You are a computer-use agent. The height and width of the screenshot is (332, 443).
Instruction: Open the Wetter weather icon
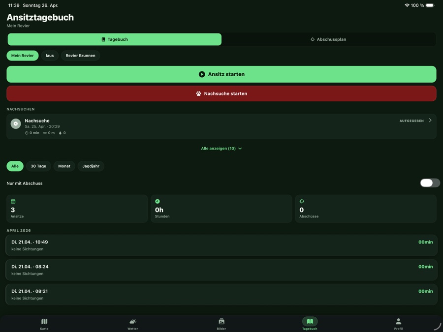pyautogui.click(x=133, y=321)
